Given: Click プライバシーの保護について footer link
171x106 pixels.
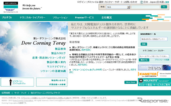Looking at the screenshot, I should click(32, 98).
